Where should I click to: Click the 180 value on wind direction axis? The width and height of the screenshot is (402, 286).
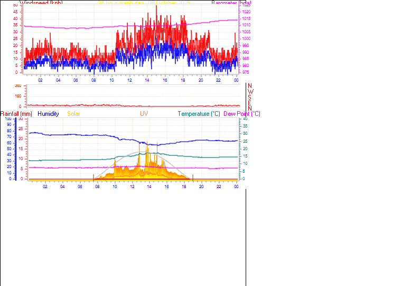click(x=18, y=96)
